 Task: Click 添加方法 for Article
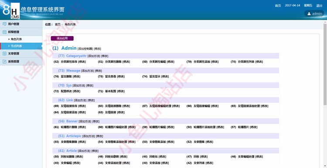84,151
